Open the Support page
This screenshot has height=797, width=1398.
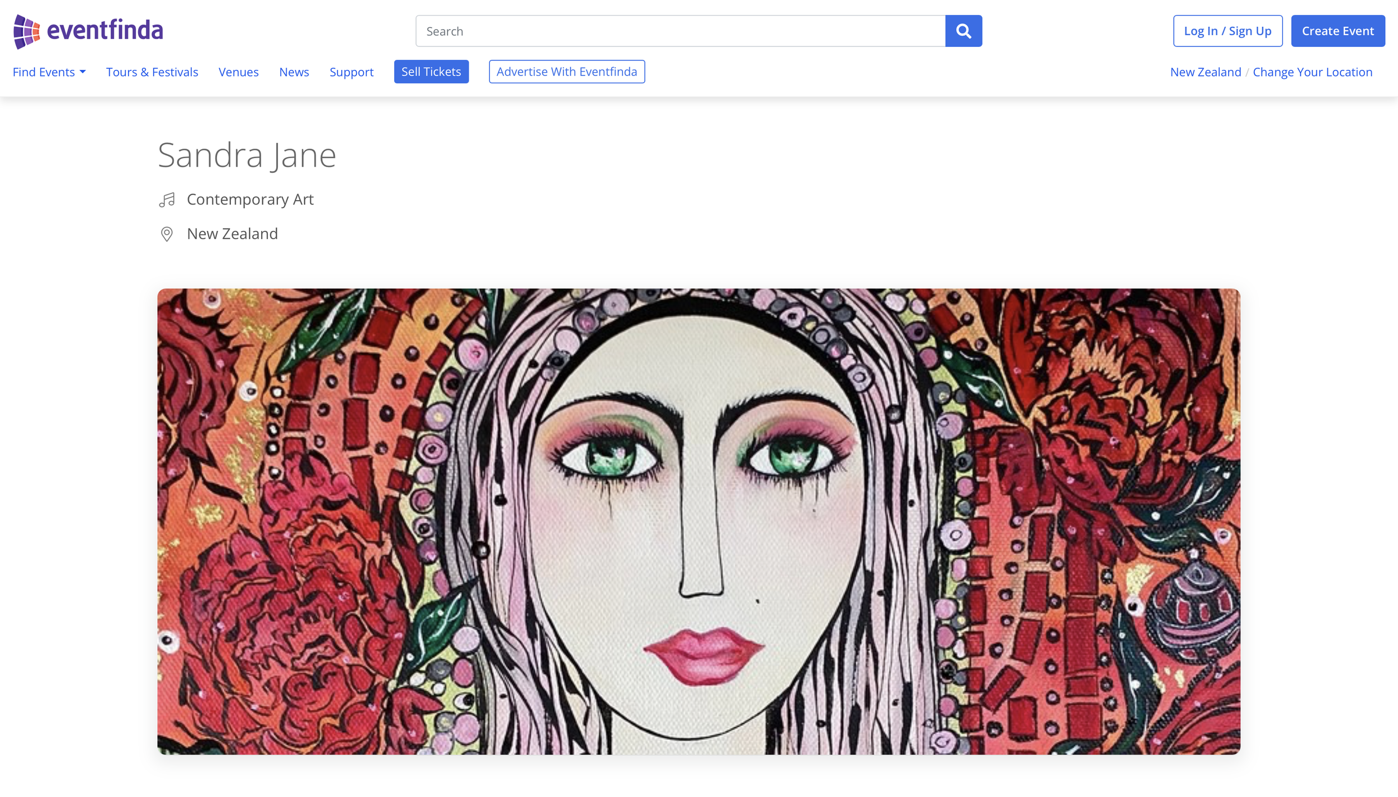(352, 72)
